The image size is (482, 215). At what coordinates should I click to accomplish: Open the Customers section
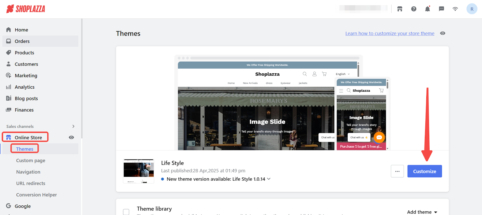pyautogui.click(x=40, y=64)
